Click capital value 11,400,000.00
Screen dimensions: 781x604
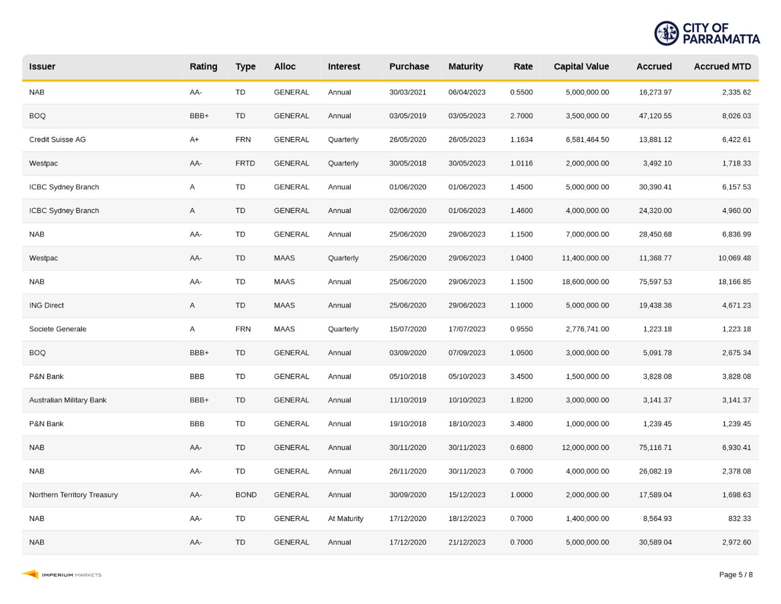click(x=586, y=258)
